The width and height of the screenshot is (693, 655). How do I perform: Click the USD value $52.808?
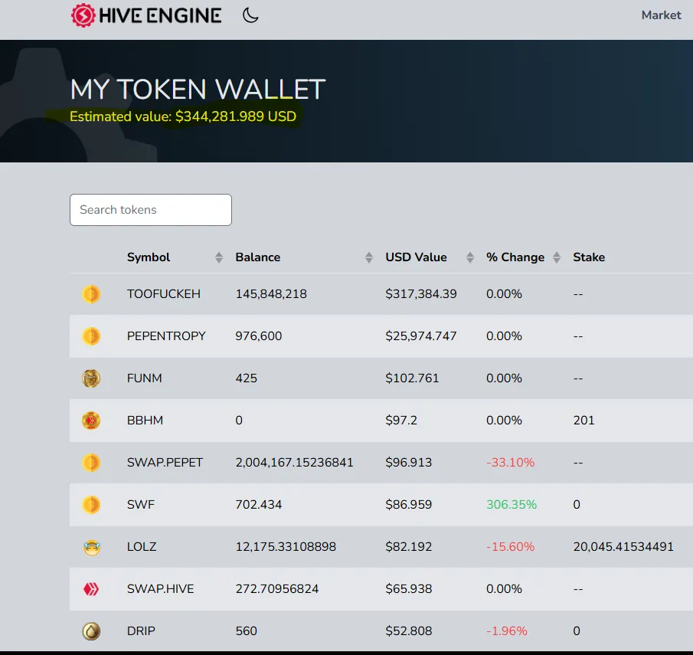click(x=408, y=631)
